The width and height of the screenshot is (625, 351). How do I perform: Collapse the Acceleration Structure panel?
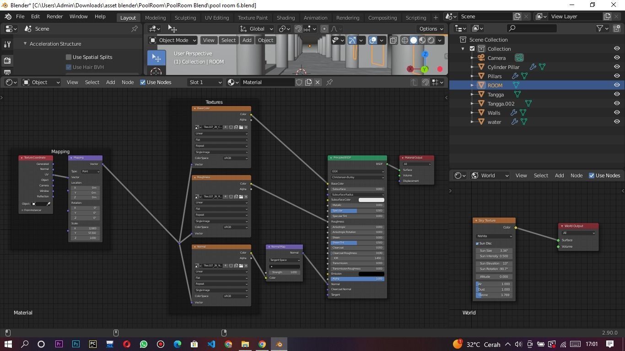pos(25,44)
